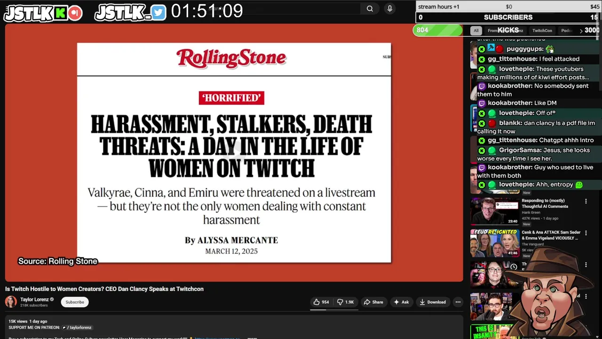
Task: Select the partially visible 'Podc' filter chip
Action: (x=566, y=31)
